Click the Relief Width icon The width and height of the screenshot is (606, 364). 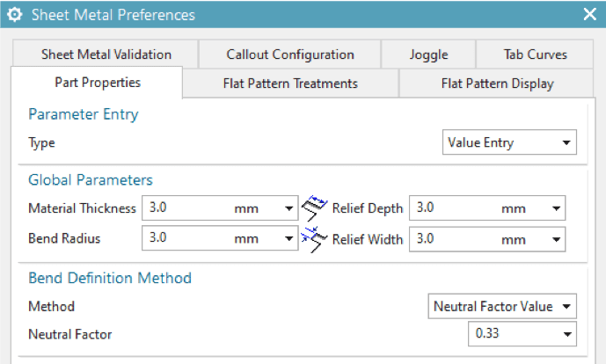pyautogui.click(x=313, y=238)
